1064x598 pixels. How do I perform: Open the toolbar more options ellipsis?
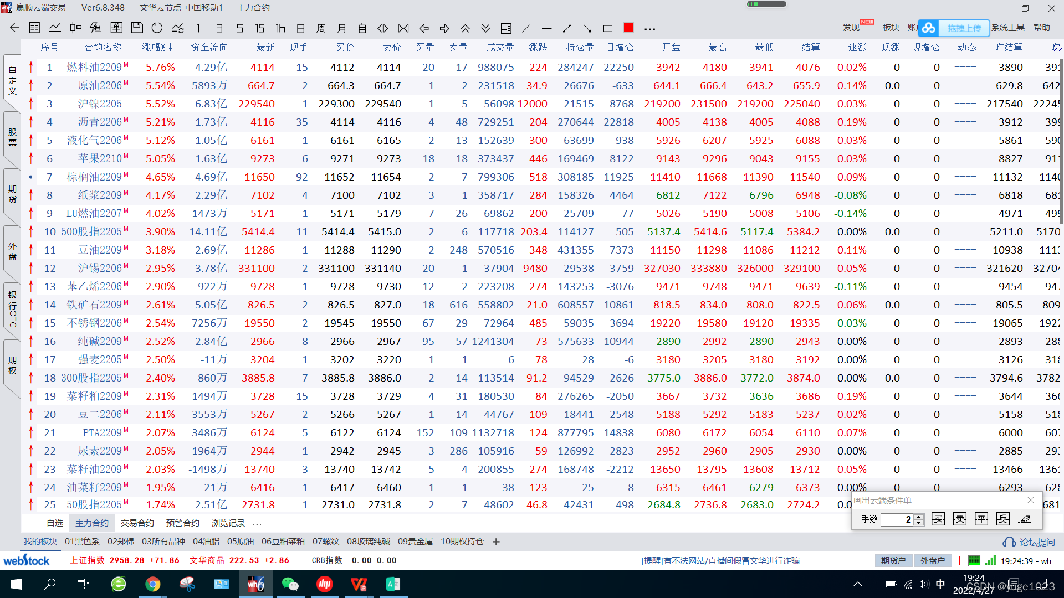[650, 29]
